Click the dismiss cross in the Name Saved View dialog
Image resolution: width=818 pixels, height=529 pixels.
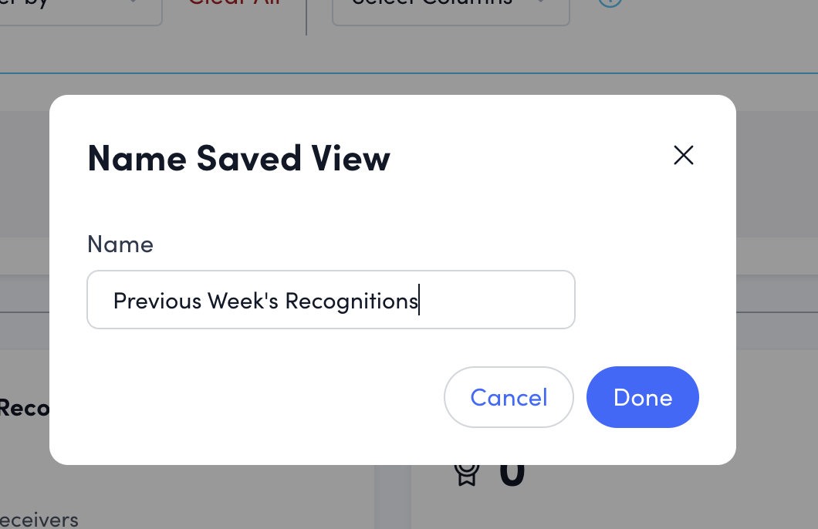pos(684,155)
